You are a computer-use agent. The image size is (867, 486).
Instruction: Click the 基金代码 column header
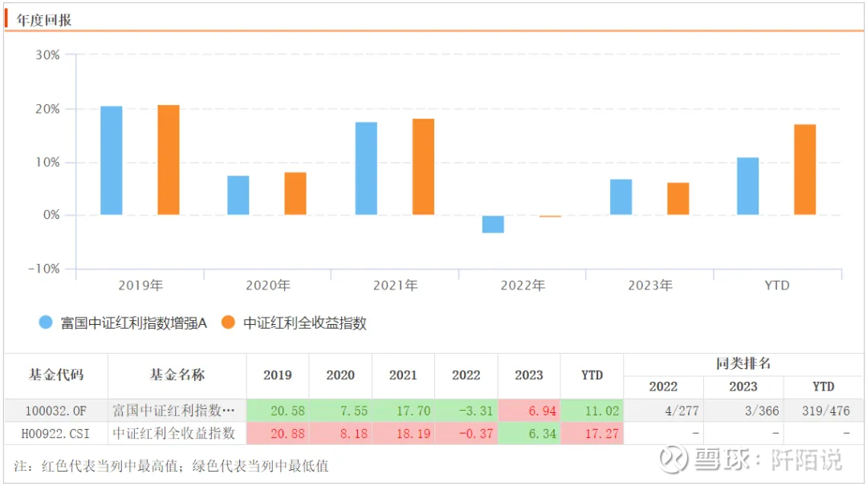56,375
